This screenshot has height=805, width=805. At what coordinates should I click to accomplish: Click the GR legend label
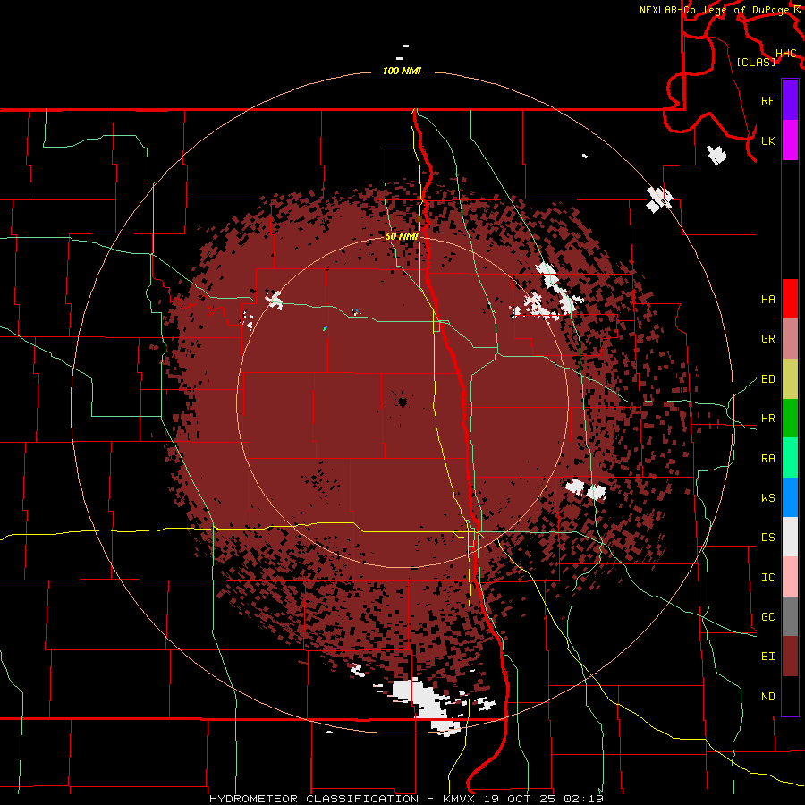(x=767, y=339)
